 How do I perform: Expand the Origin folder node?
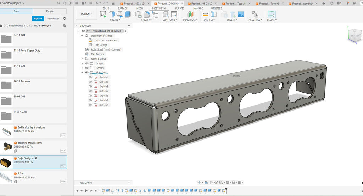click(82, 64)
